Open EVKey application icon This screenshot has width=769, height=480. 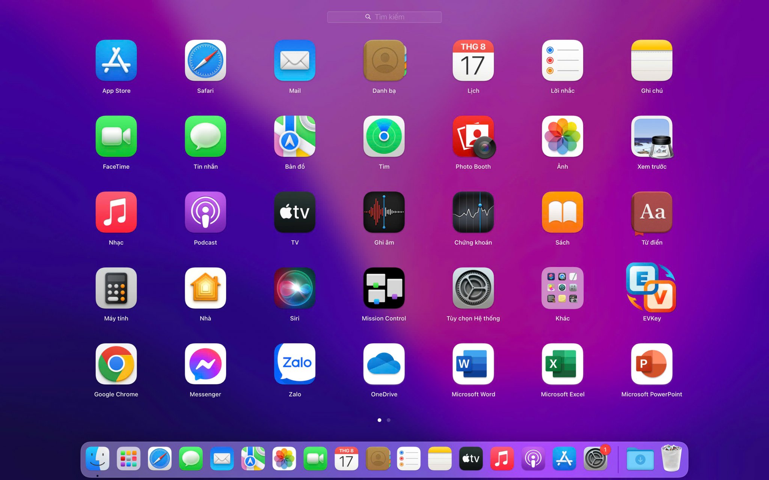click(651, 288)
